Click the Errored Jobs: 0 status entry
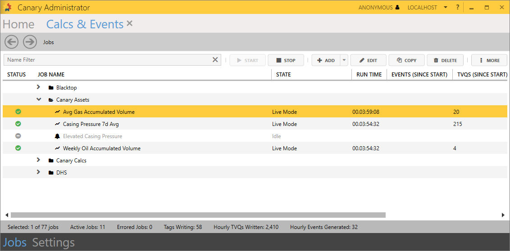 134,227
